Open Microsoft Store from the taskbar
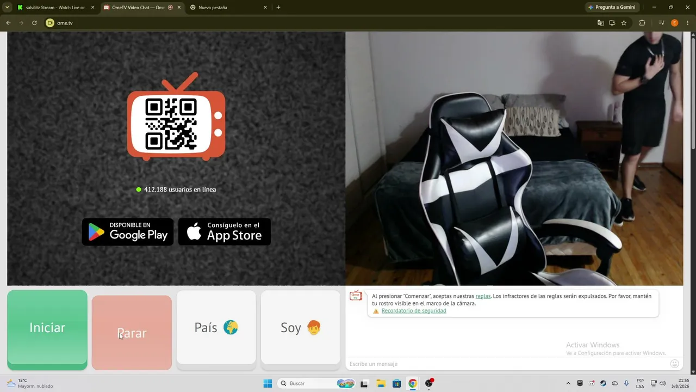This screenshot has height=392, width=696. tap(397, 383)
